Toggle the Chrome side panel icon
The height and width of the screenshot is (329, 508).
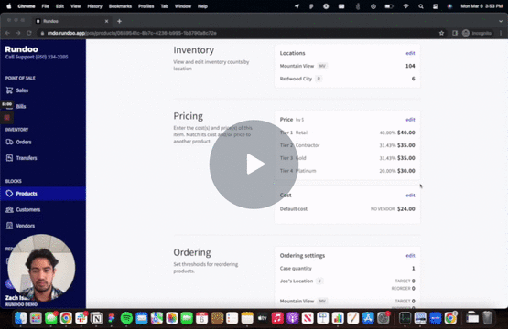455,33
